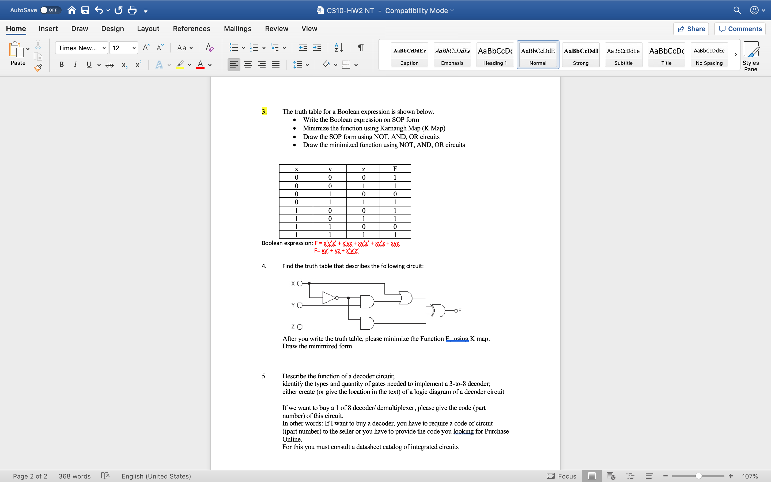The image size is (771, 482).
Task: Open word count via 368 words
Action: point(74,476)
